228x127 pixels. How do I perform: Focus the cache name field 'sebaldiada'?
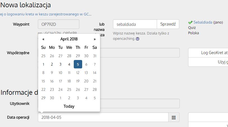point(135,24)
